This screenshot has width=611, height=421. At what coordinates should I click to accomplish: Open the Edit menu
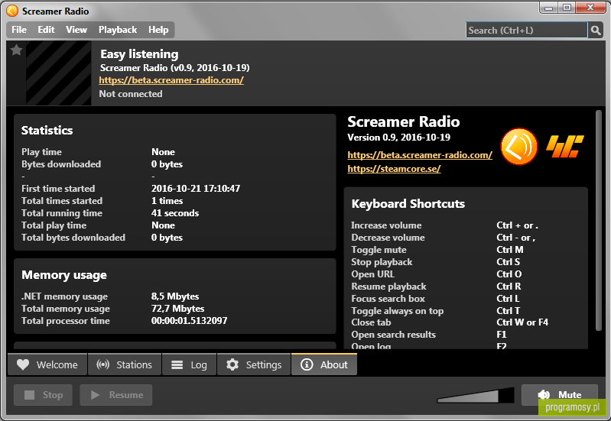tap(46, 30)
